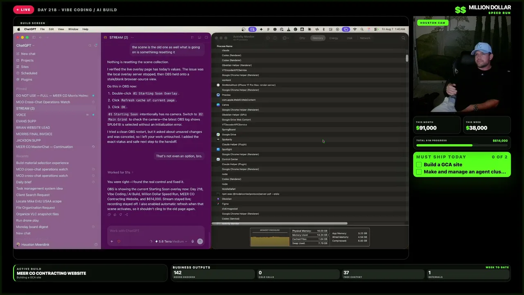Open search in the ChatGPT sidebar

[90, 45]
